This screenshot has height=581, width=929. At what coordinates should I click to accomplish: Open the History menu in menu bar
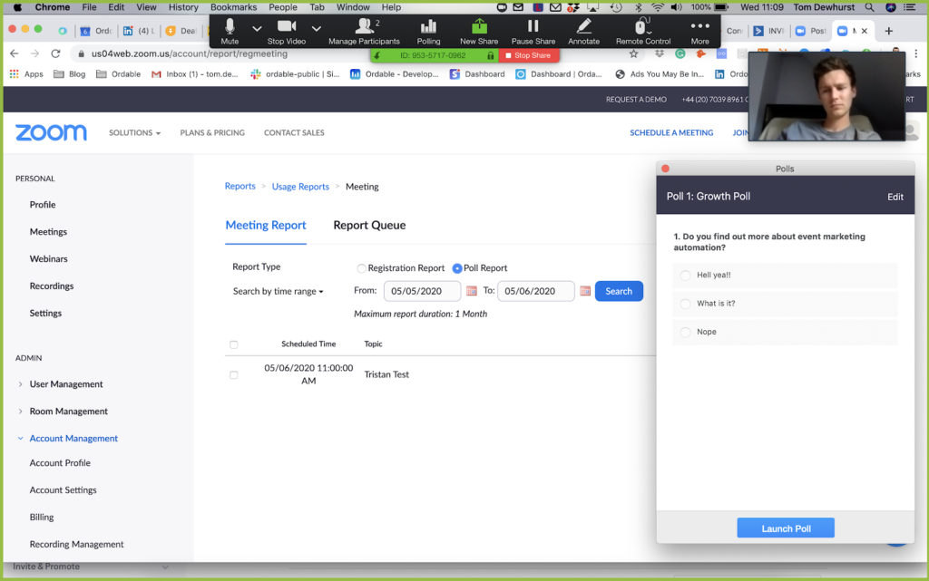[x=183, y=7]
